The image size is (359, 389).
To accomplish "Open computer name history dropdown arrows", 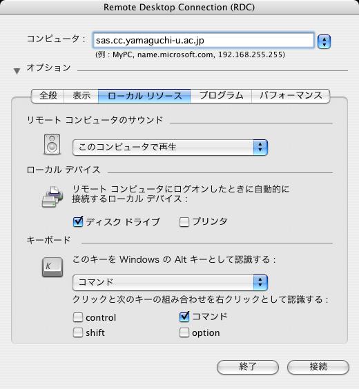I will pos(324,41).
